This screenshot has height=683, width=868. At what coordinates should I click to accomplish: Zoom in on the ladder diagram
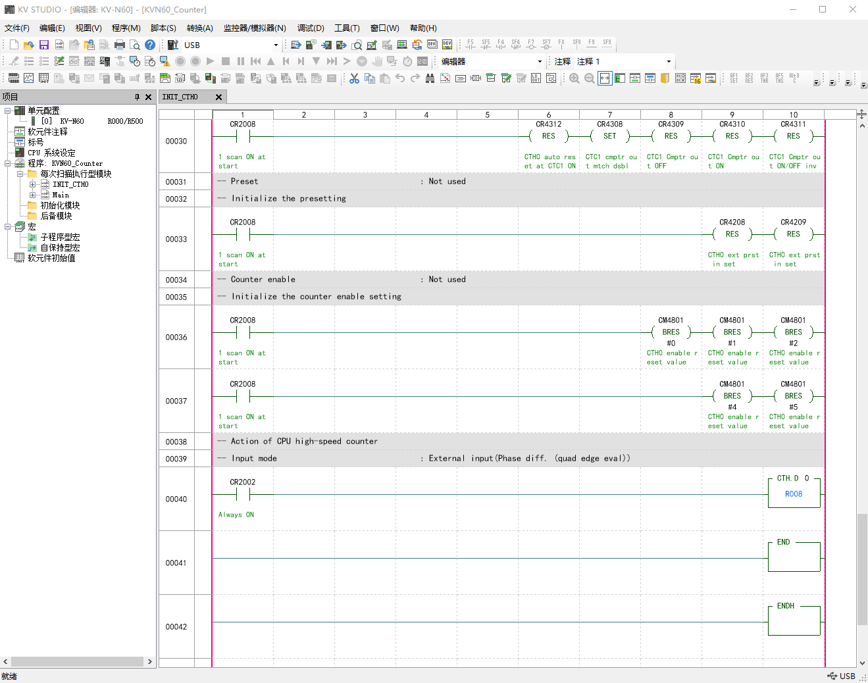coord(574,78)
